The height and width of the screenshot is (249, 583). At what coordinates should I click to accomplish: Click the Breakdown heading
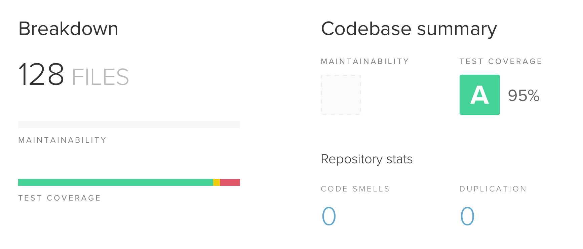(x=69, y=29)
